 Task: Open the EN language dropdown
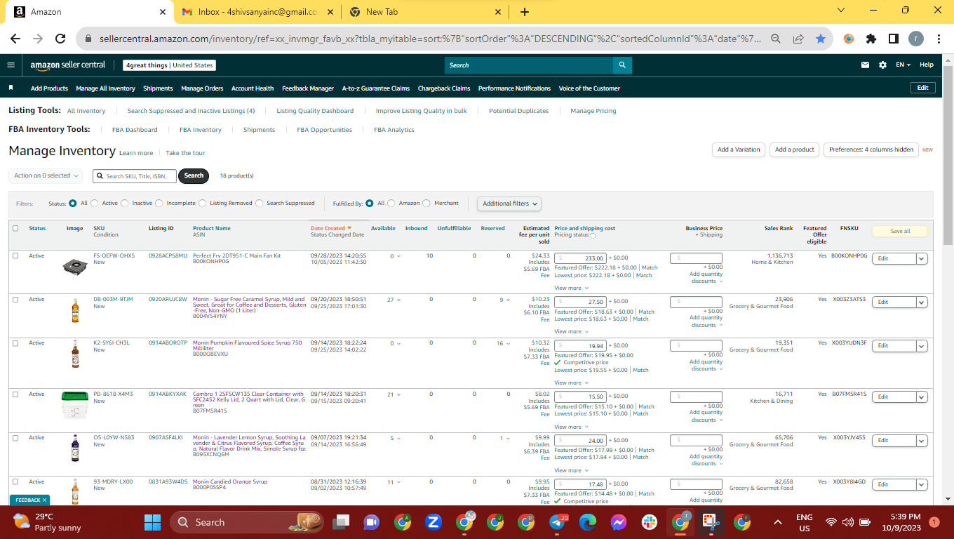coord(903,65)
